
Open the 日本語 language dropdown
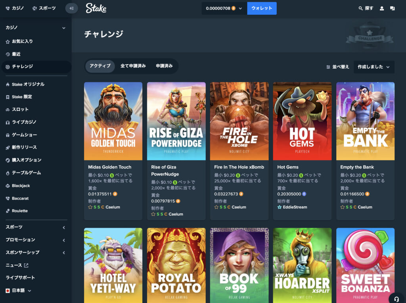point(19,291)
